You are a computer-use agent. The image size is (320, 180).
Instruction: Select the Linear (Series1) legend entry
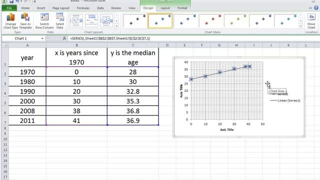click(x=285, y=100)
